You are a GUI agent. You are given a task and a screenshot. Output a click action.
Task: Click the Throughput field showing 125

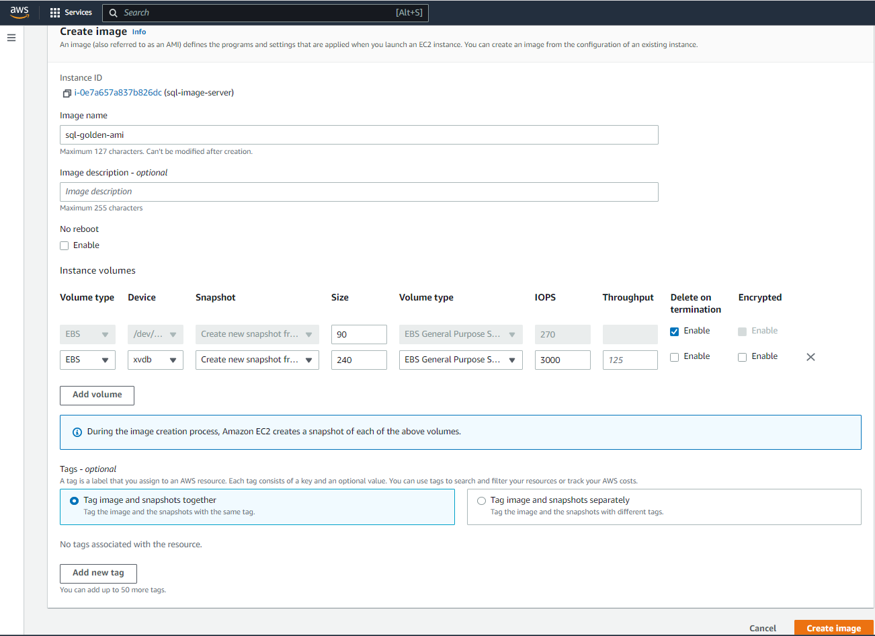coord(630,360)
